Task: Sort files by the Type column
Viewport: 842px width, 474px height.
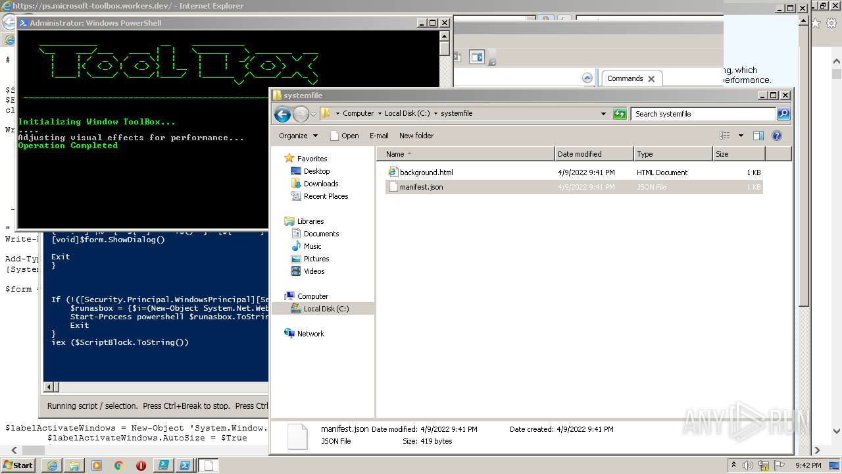Action: pos(673,154)
